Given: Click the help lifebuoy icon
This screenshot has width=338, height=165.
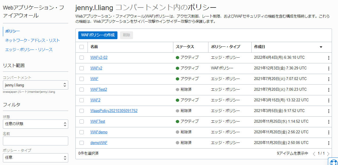Looking at the screenshot, I should click(333, 162).
